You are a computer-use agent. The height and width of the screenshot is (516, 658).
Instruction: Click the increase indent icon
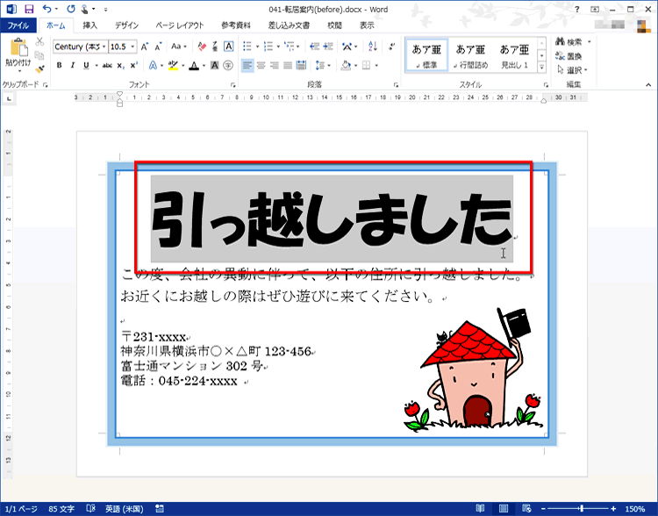(x=328, y=47)
